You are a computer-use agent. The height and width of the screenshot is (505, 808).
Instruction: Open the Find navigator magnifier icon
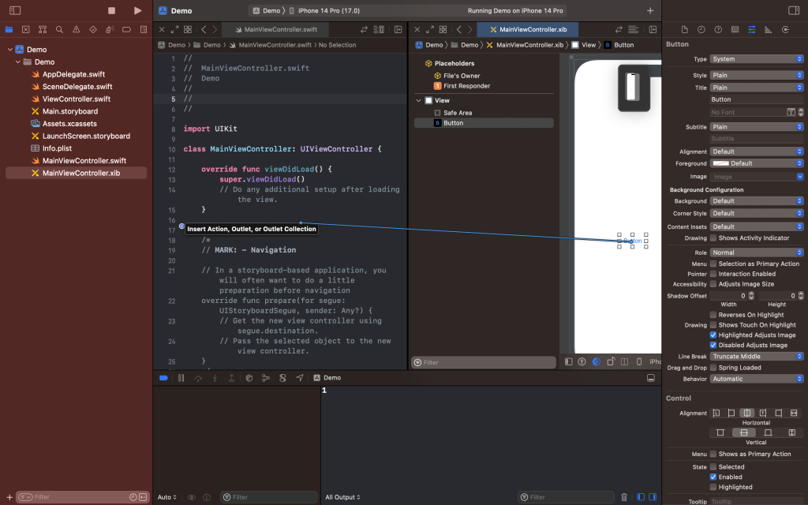click(59, 29)
